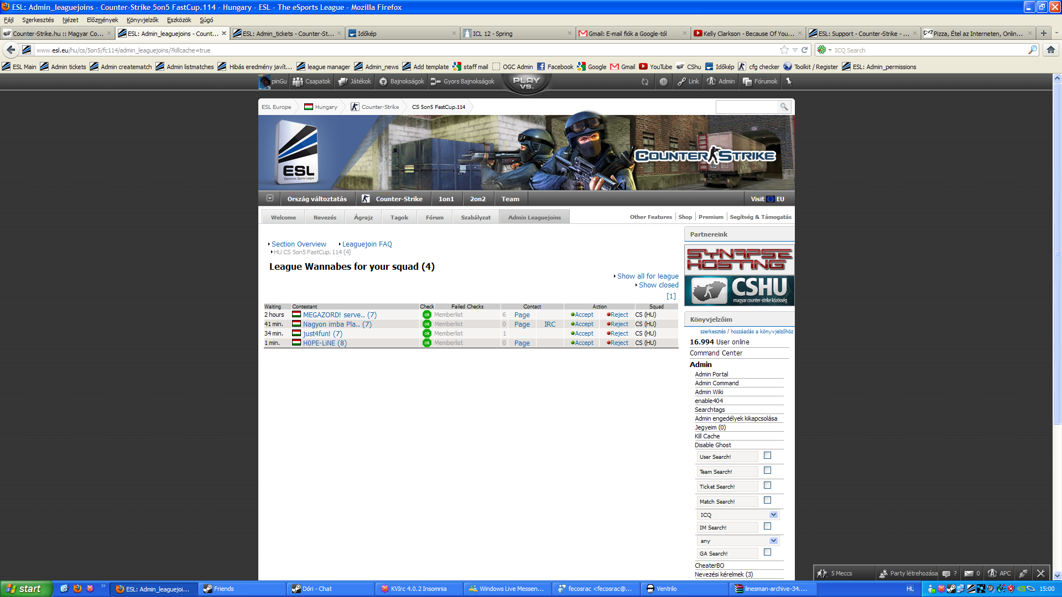Click the User Search input field
Image resolution: width=1062 pixels, height=597 pixels.
coord(727,457)
